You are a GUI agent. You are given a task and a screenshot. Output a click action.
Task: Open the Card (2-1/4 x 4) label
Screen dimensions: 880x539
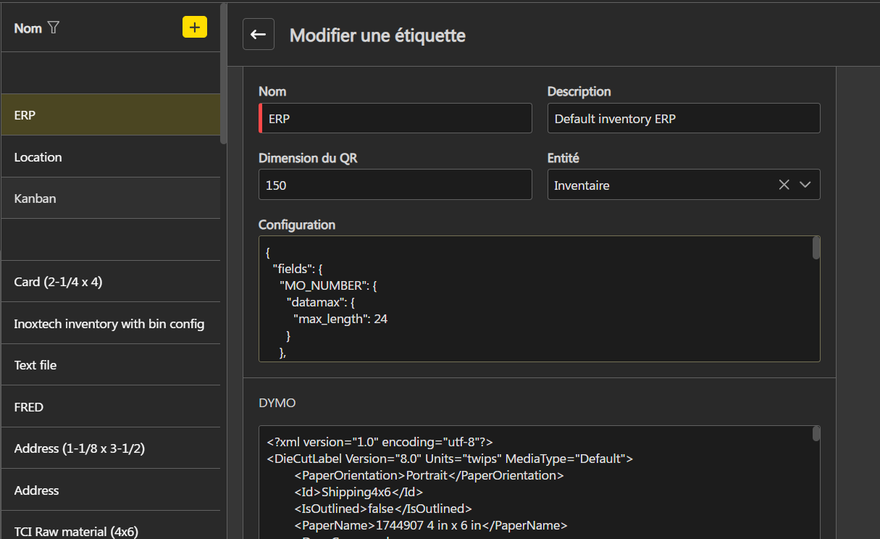click(110, 282)
